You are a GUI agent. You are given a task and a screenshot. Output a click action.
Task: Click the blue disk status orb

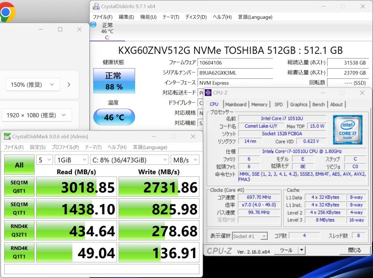click(x=93, y=24)
